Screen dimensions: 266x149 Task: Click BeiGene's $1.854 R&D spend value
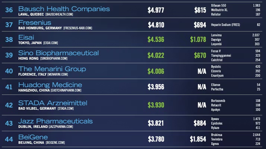pos(197,139)
